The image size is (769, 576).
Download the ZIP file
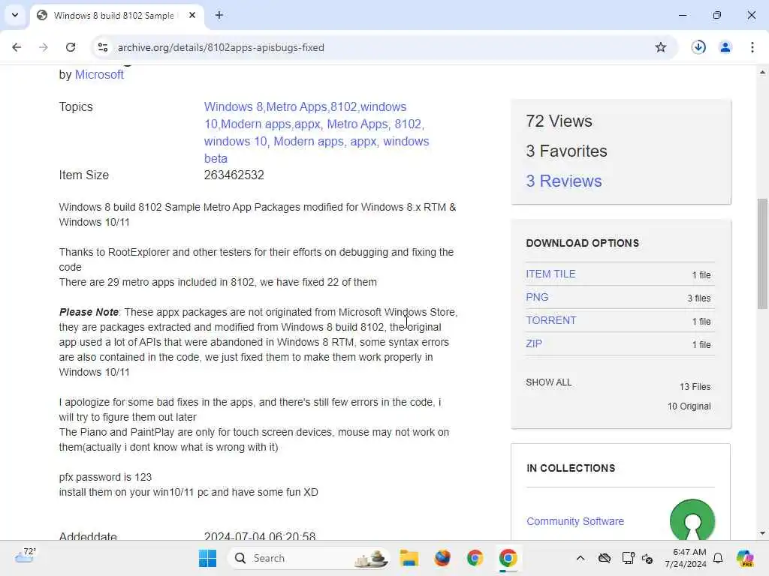(534, 343)
